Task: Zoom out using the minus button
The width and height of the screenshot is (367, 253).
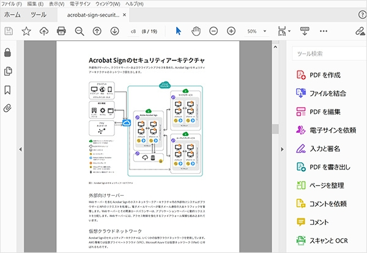Action: pyautogui.click(x=213, y=30)
